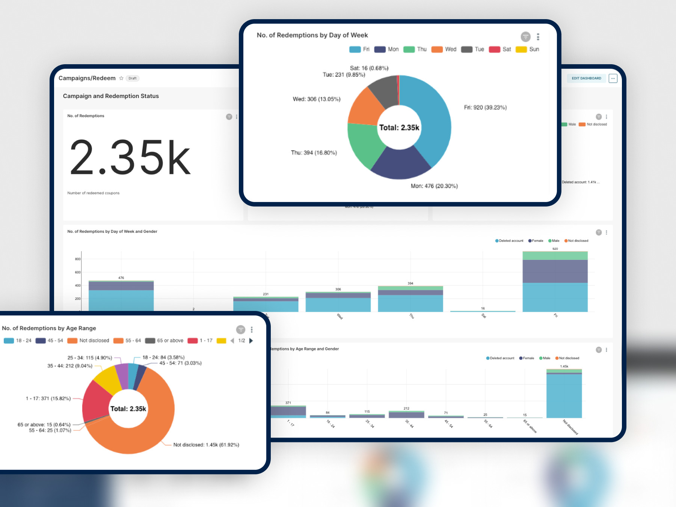The width and height of the screenshot is (676, 507).
Task: Toggle the Mon legend entry
Action: [387, 49]
